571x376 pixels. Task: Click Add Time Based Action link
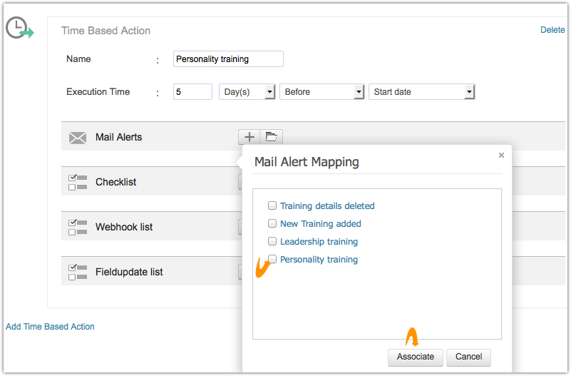(50, 327)
